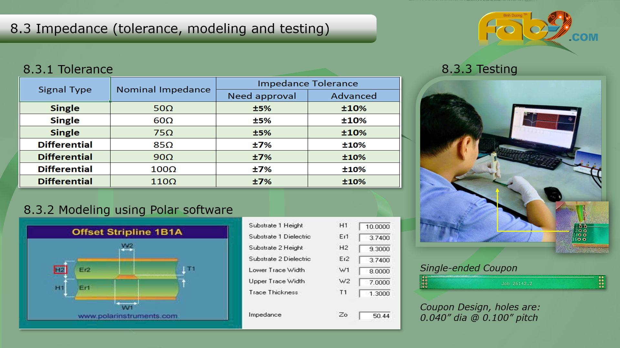Click the probe close-up inset thumbnail
Image resolution: width=620 pixels, height=348 pixels.
coord(582,227)
